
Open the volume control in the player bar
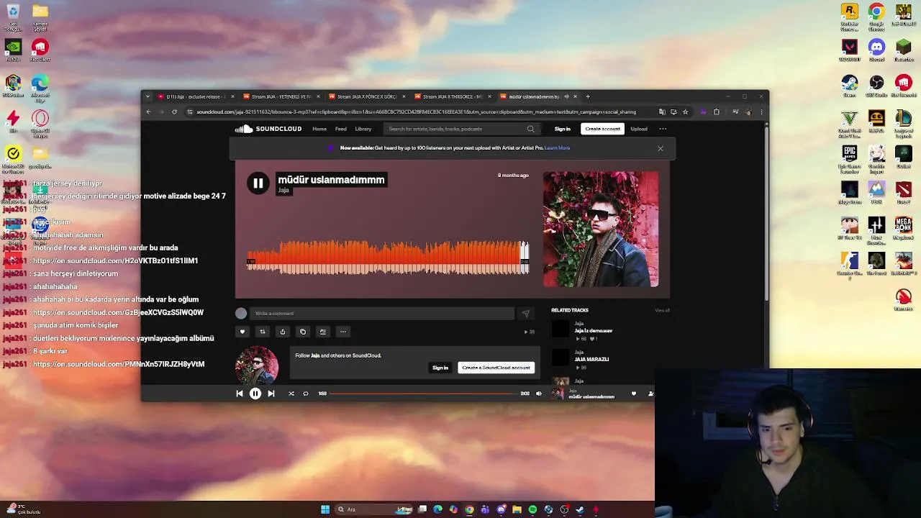pos(539,394)
